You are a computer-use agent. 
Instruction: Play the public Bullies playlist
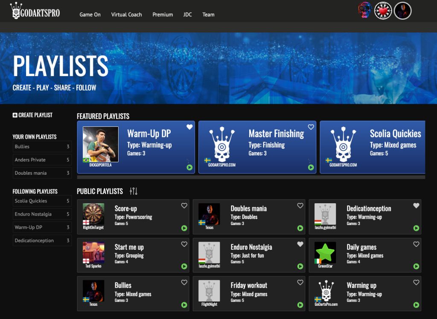(x=184, y=305)
